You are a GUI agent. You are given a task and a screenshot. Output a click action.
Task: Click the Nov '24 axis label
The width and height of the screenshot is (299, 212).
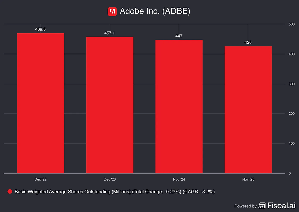179,179
